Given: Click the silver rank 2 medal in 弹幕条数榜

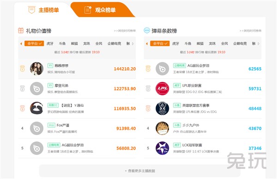Looking at the screenshot, I should [x=148, y=88].
